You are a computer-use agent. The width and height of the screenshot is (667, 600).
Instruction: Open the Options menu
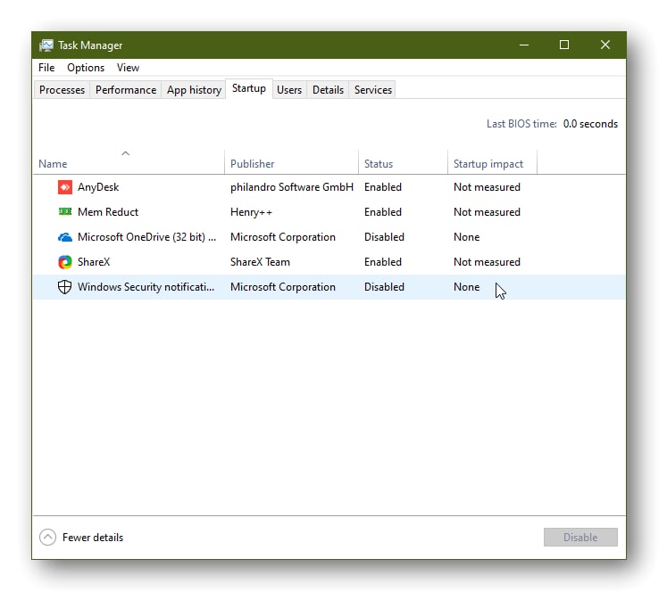(86, 68)
